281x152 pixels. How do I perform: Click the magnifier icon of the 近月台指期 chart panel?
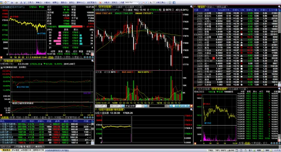point(191,6)
